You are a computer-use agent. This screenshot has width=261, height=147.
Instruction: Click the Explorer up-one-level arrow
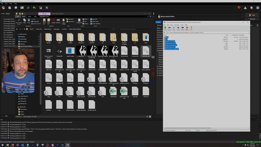(24, 29)
